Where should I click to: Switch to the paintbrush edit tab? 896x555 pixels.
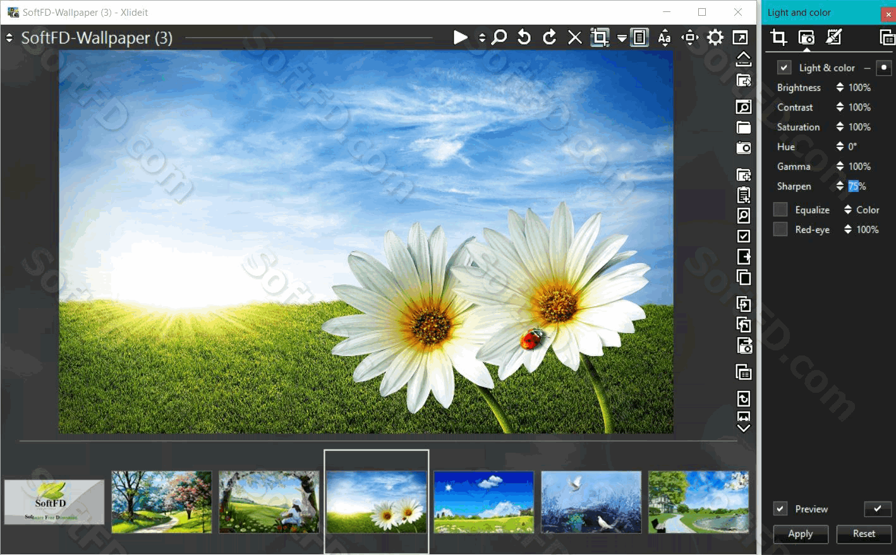click(834, 38)
